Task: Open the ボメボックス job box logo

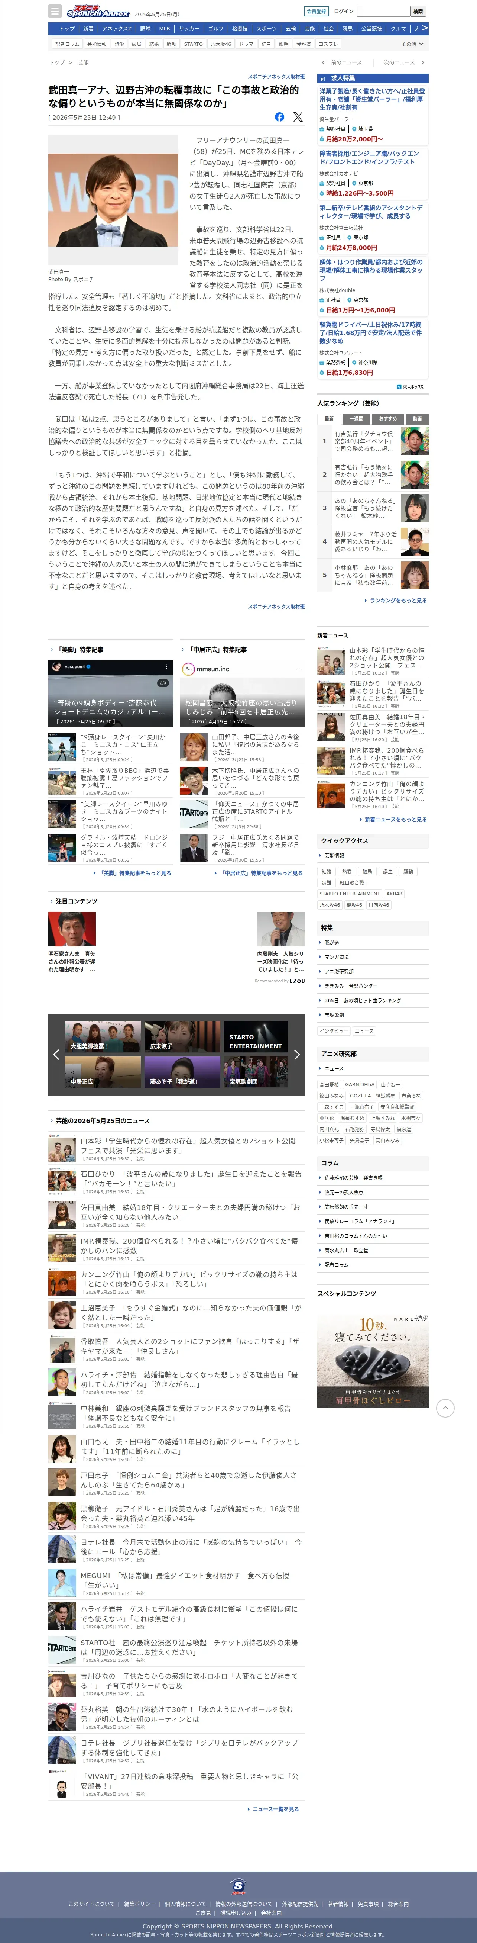Action: [x=410, y=387]
